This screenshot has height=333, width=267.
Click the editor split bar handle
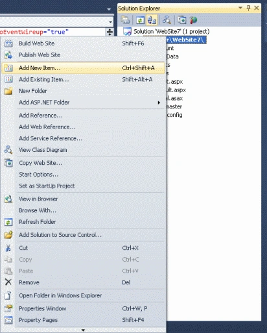pos(110,32)
